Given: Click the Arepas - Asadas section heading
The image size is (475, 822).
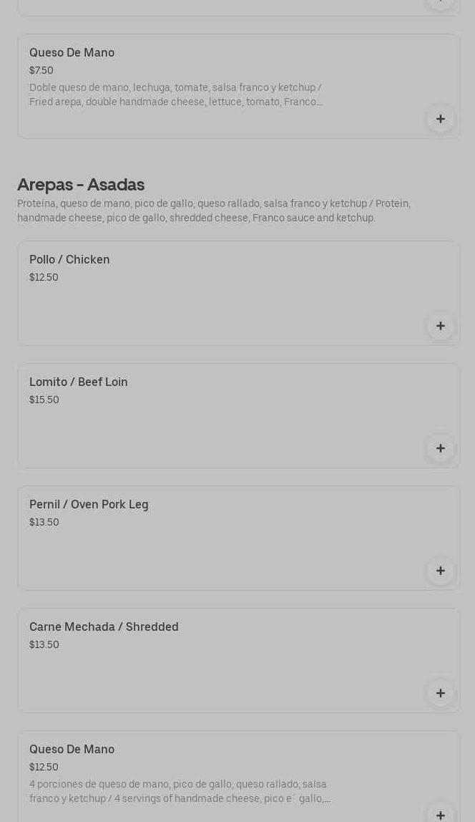Looking at the screenshot, I should tap(81, 185).
